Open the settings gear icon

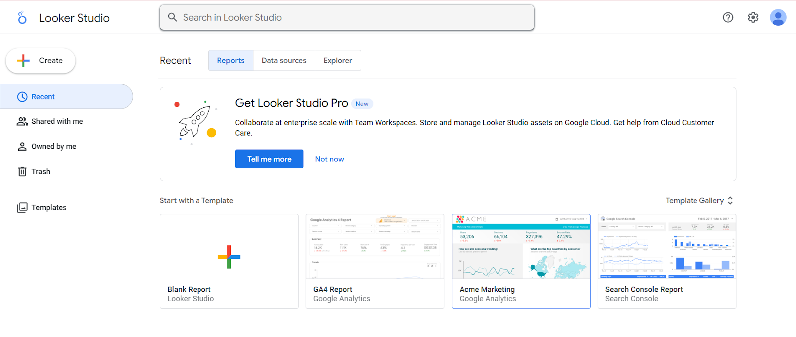point(753,17)
